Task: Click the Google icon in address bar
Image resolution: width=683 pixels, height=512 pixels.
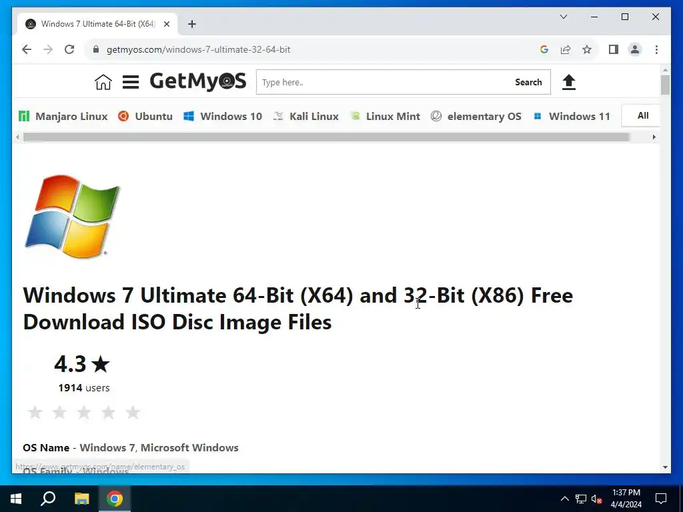Action: pos(544,49)
